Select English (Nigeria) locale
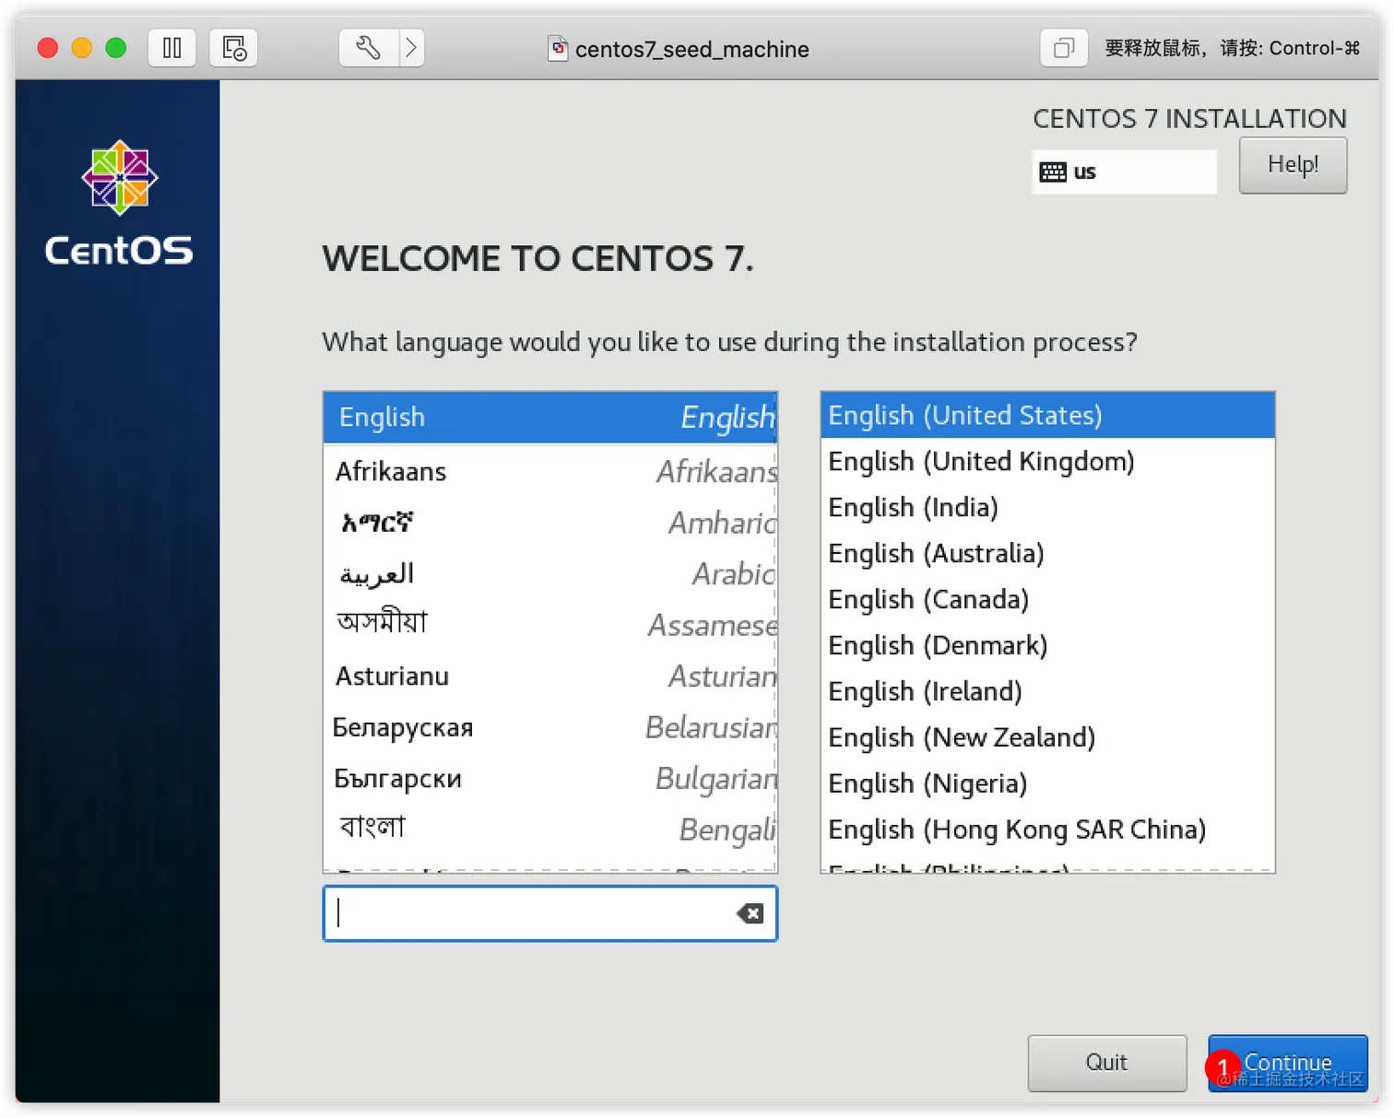 click(1048, 783)
